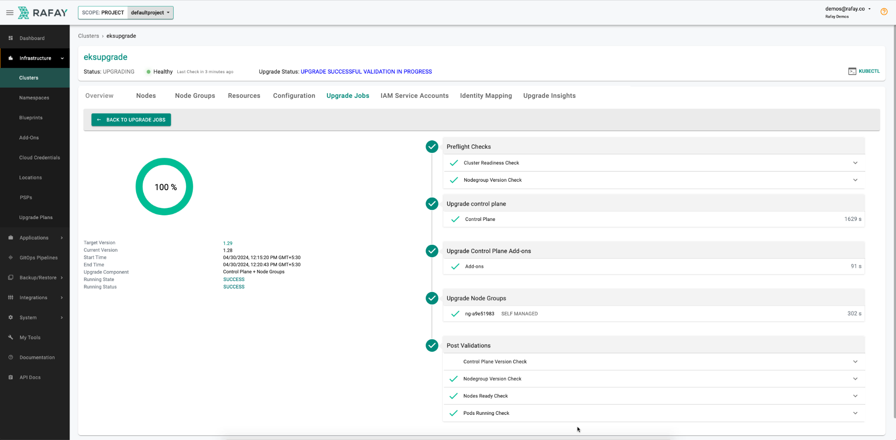Click the API Docs sidebar icon
Image resolution: width=896 pixels, height=440 pixels.
click(x=11, y=378)
